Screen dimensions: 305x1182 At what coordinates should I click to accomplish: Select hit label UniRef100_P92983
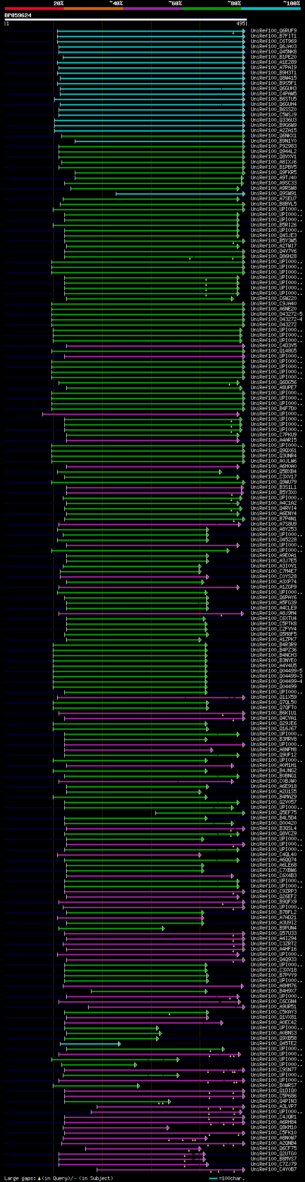pos(274,146)
